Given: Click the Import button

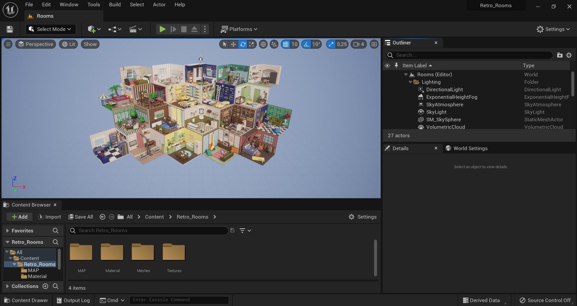Looking at the screenshot, I should [x=50, y=217].
